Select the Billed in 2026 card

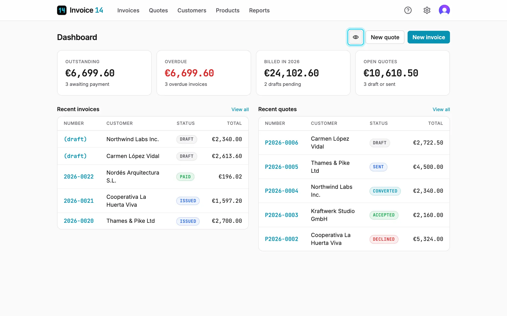303,73
